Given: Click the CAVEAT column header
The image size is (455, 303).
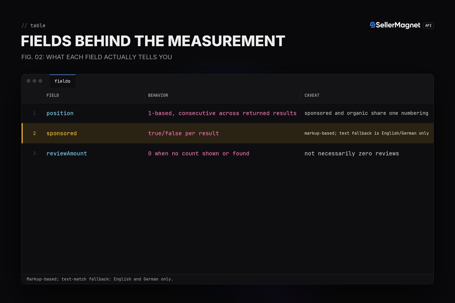Looking at the screenshot, I should pos(312,95).
